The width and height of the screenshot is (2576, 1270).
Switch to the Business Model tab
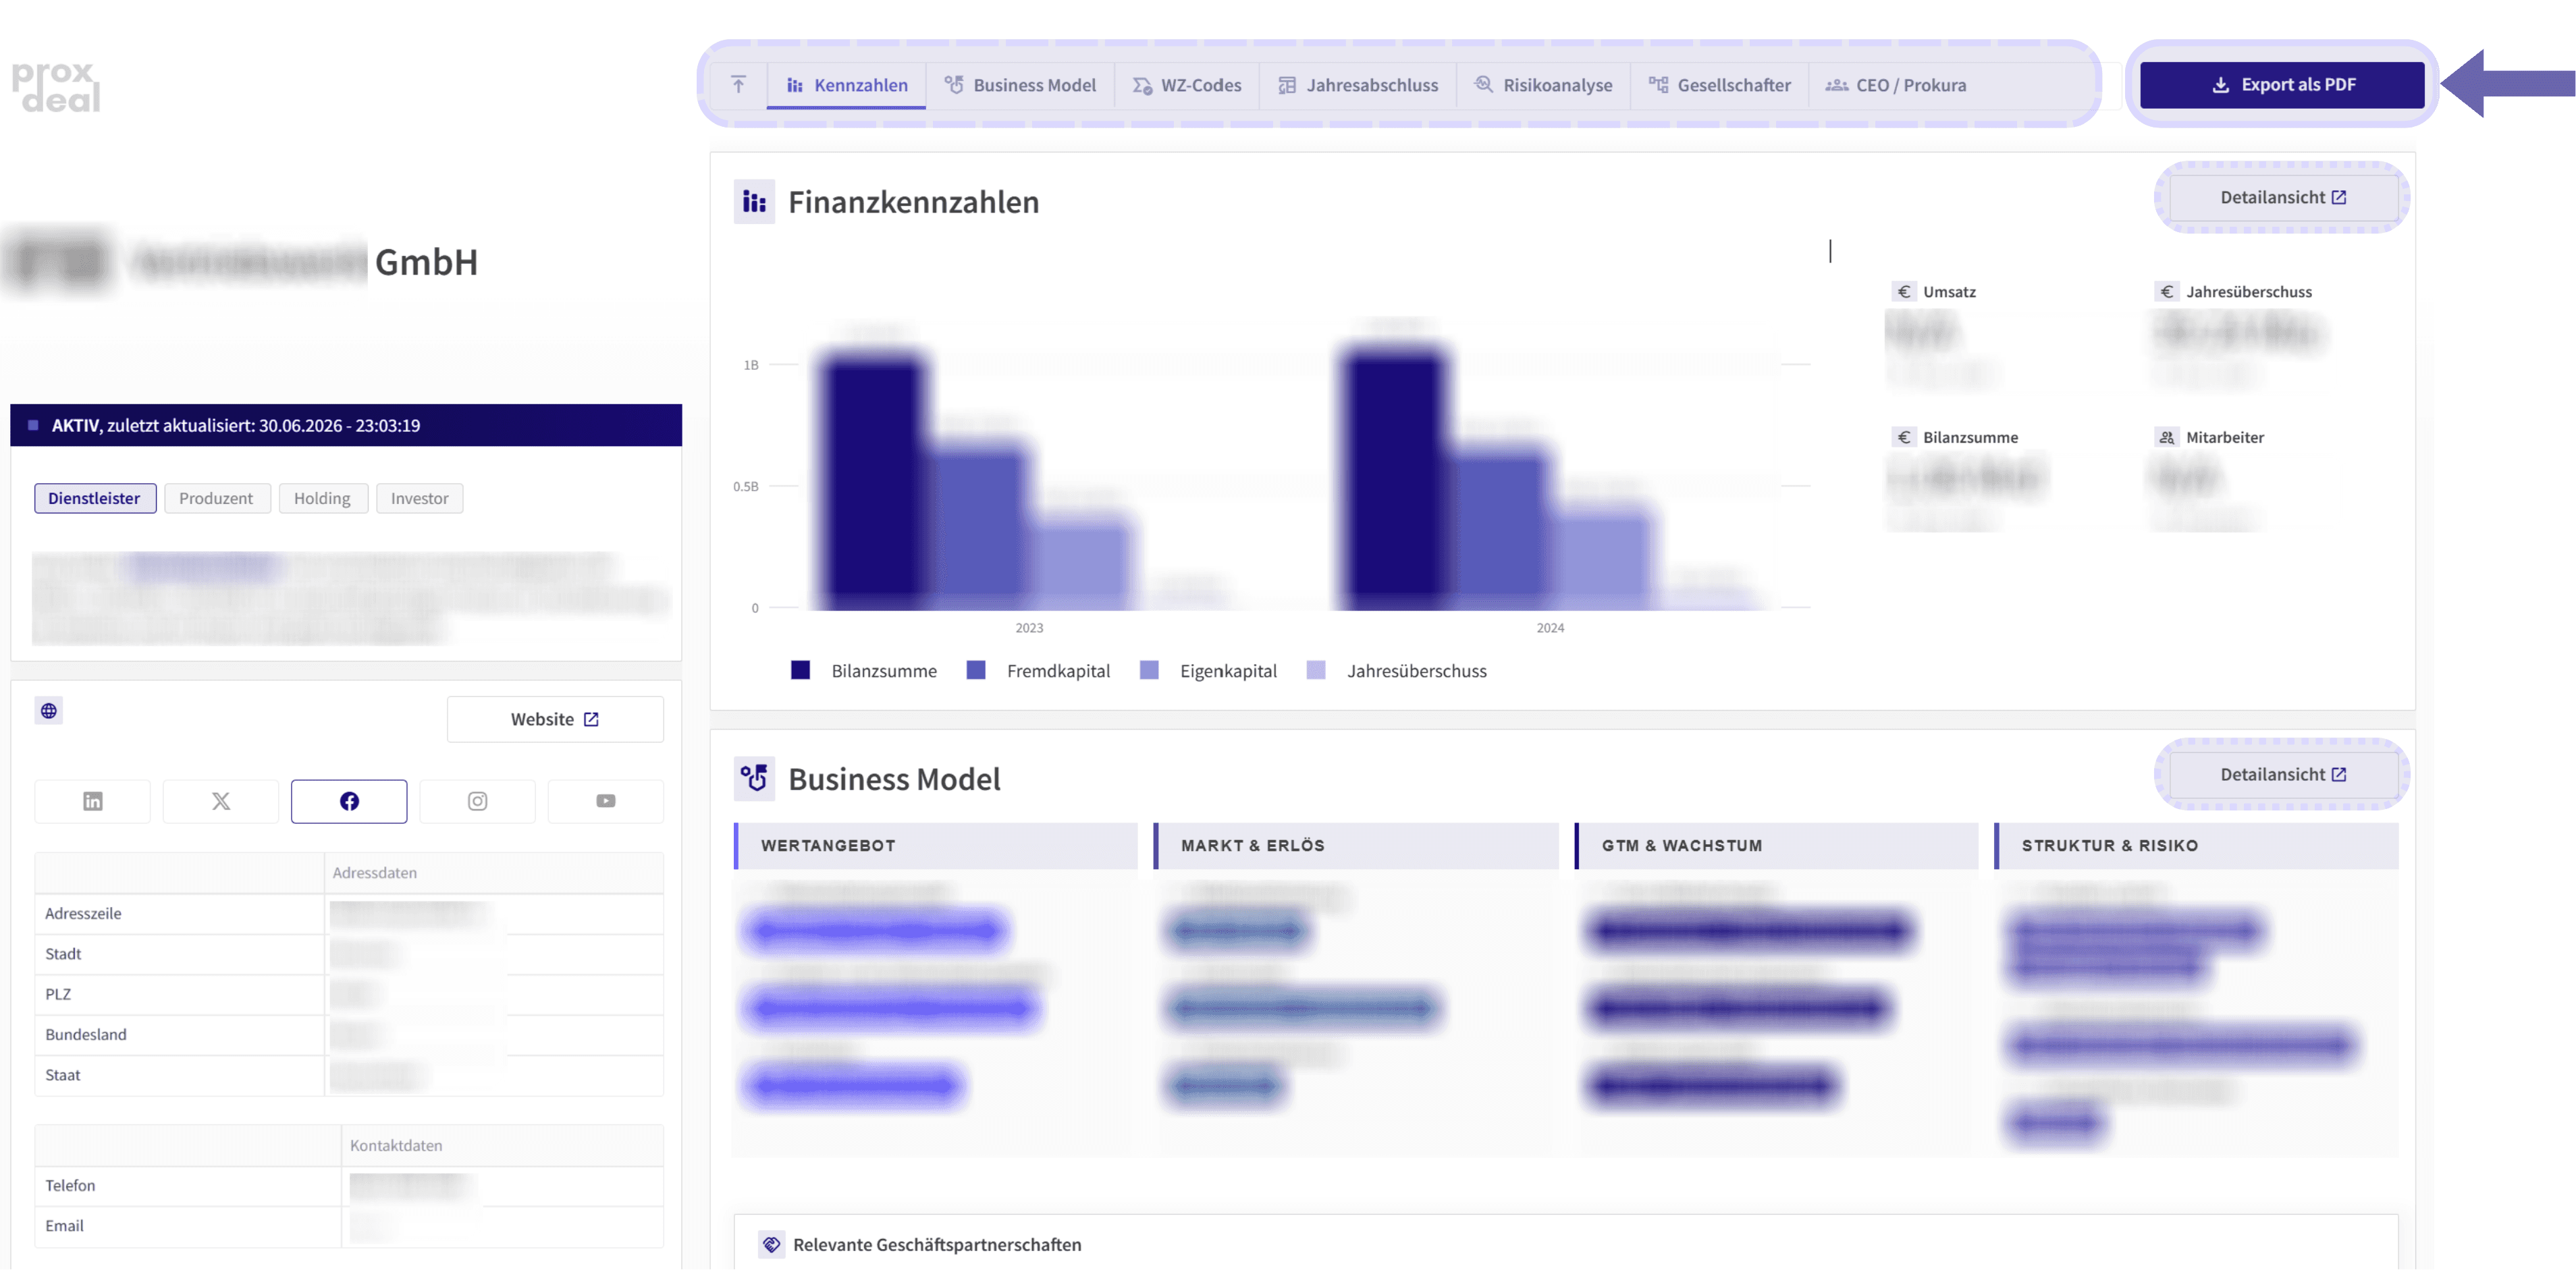[1020, 85]
